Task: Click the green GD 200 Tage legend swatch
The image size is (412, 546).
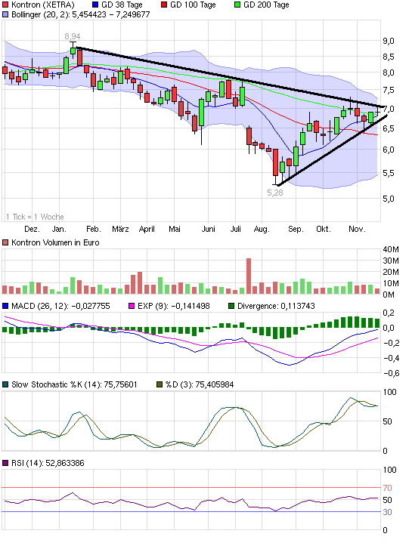Action: [x=237, y=5]
